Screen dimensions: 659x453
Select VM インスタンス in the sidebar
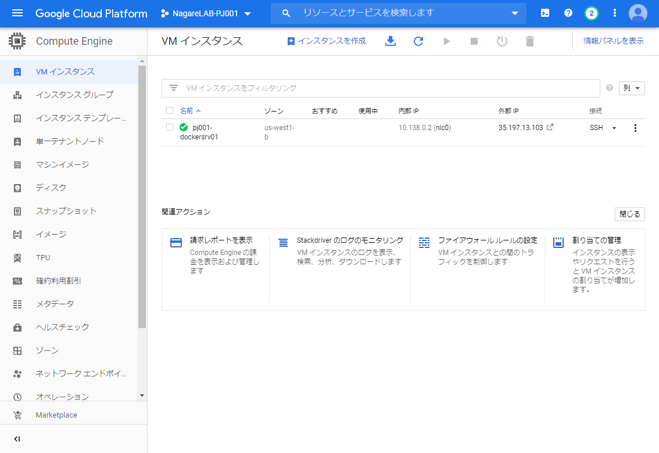(69, 72)
